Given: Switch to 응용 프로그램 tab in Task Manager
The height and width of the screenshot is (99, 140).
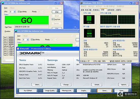Looking at the screenshot, I should coord(86,10).
